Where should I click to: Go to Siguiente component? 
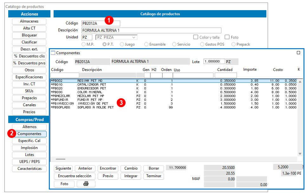(63, 168)
